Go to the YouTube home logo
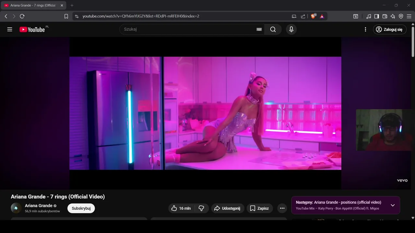This screenshot has width=415, height=233. click(x=32, y=29)
